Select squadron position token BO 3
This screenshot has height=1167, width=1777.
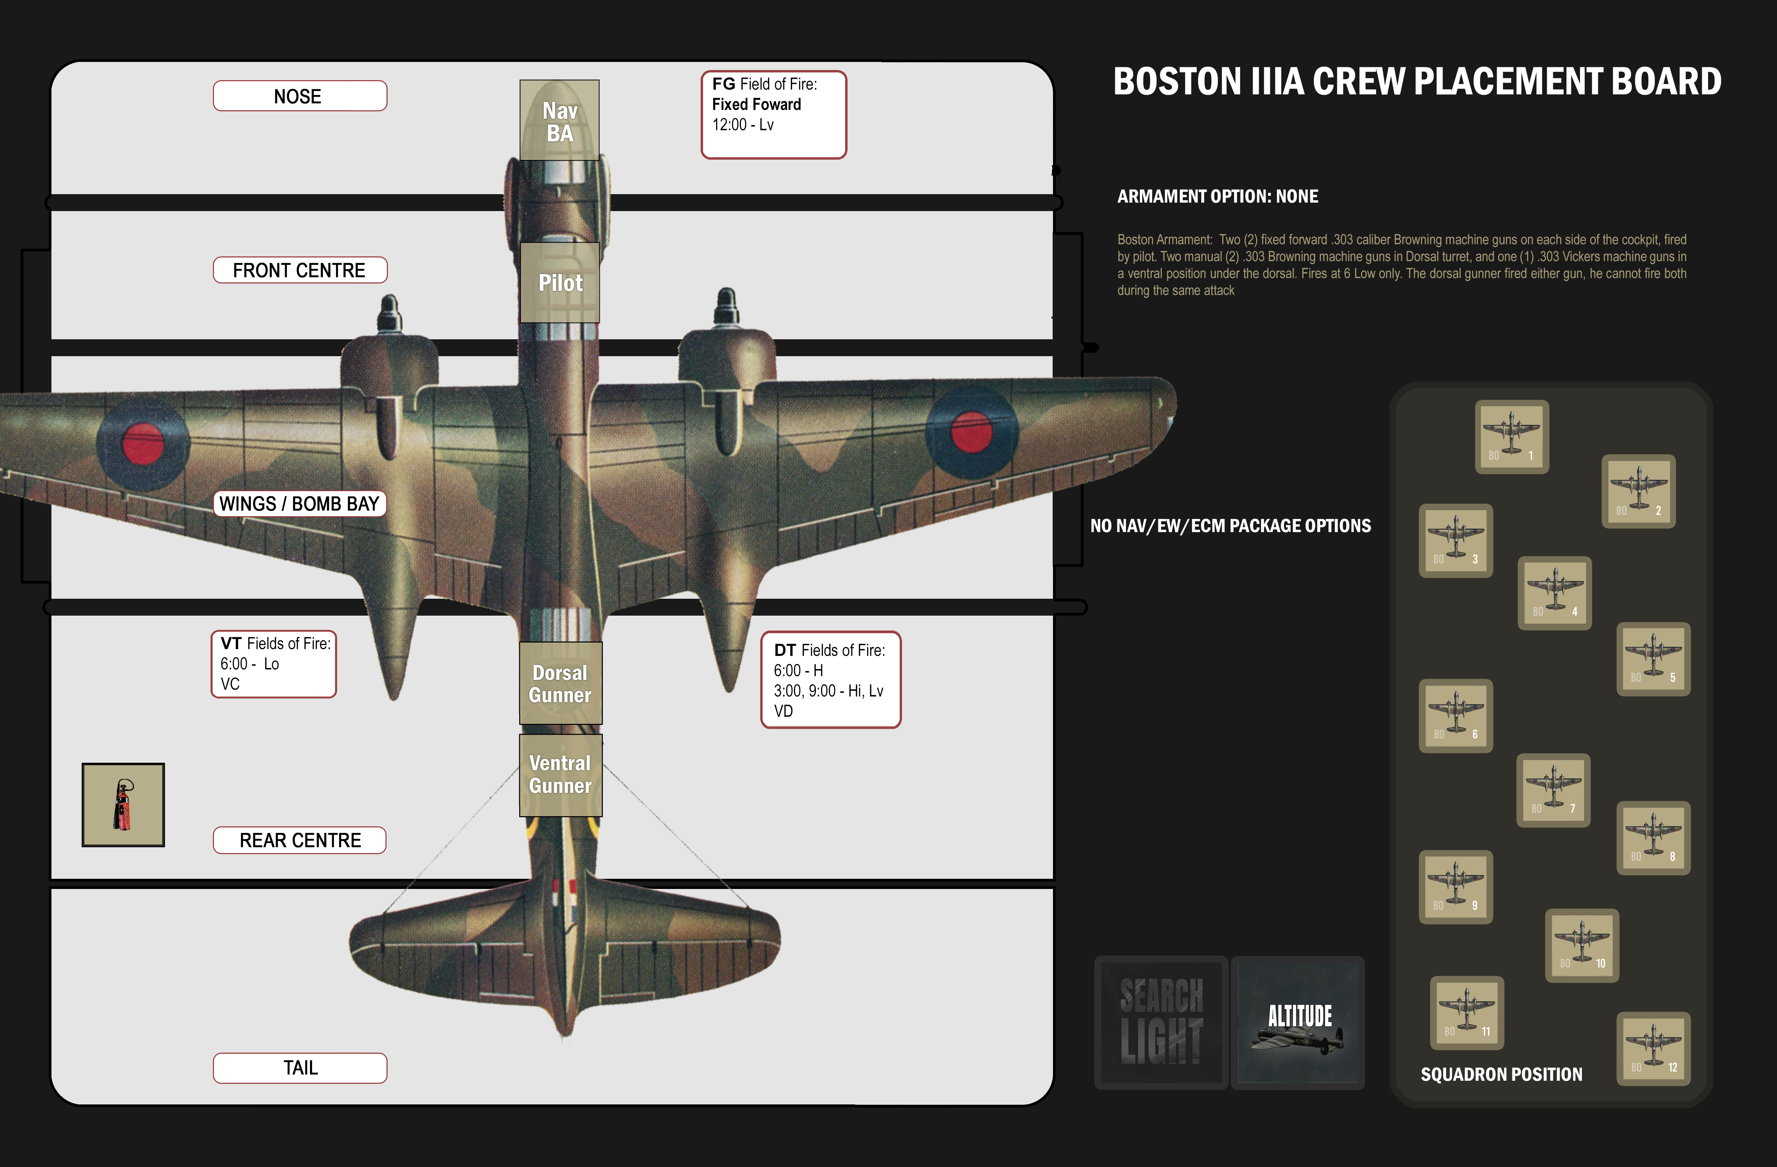click(x=1455, y=541)
